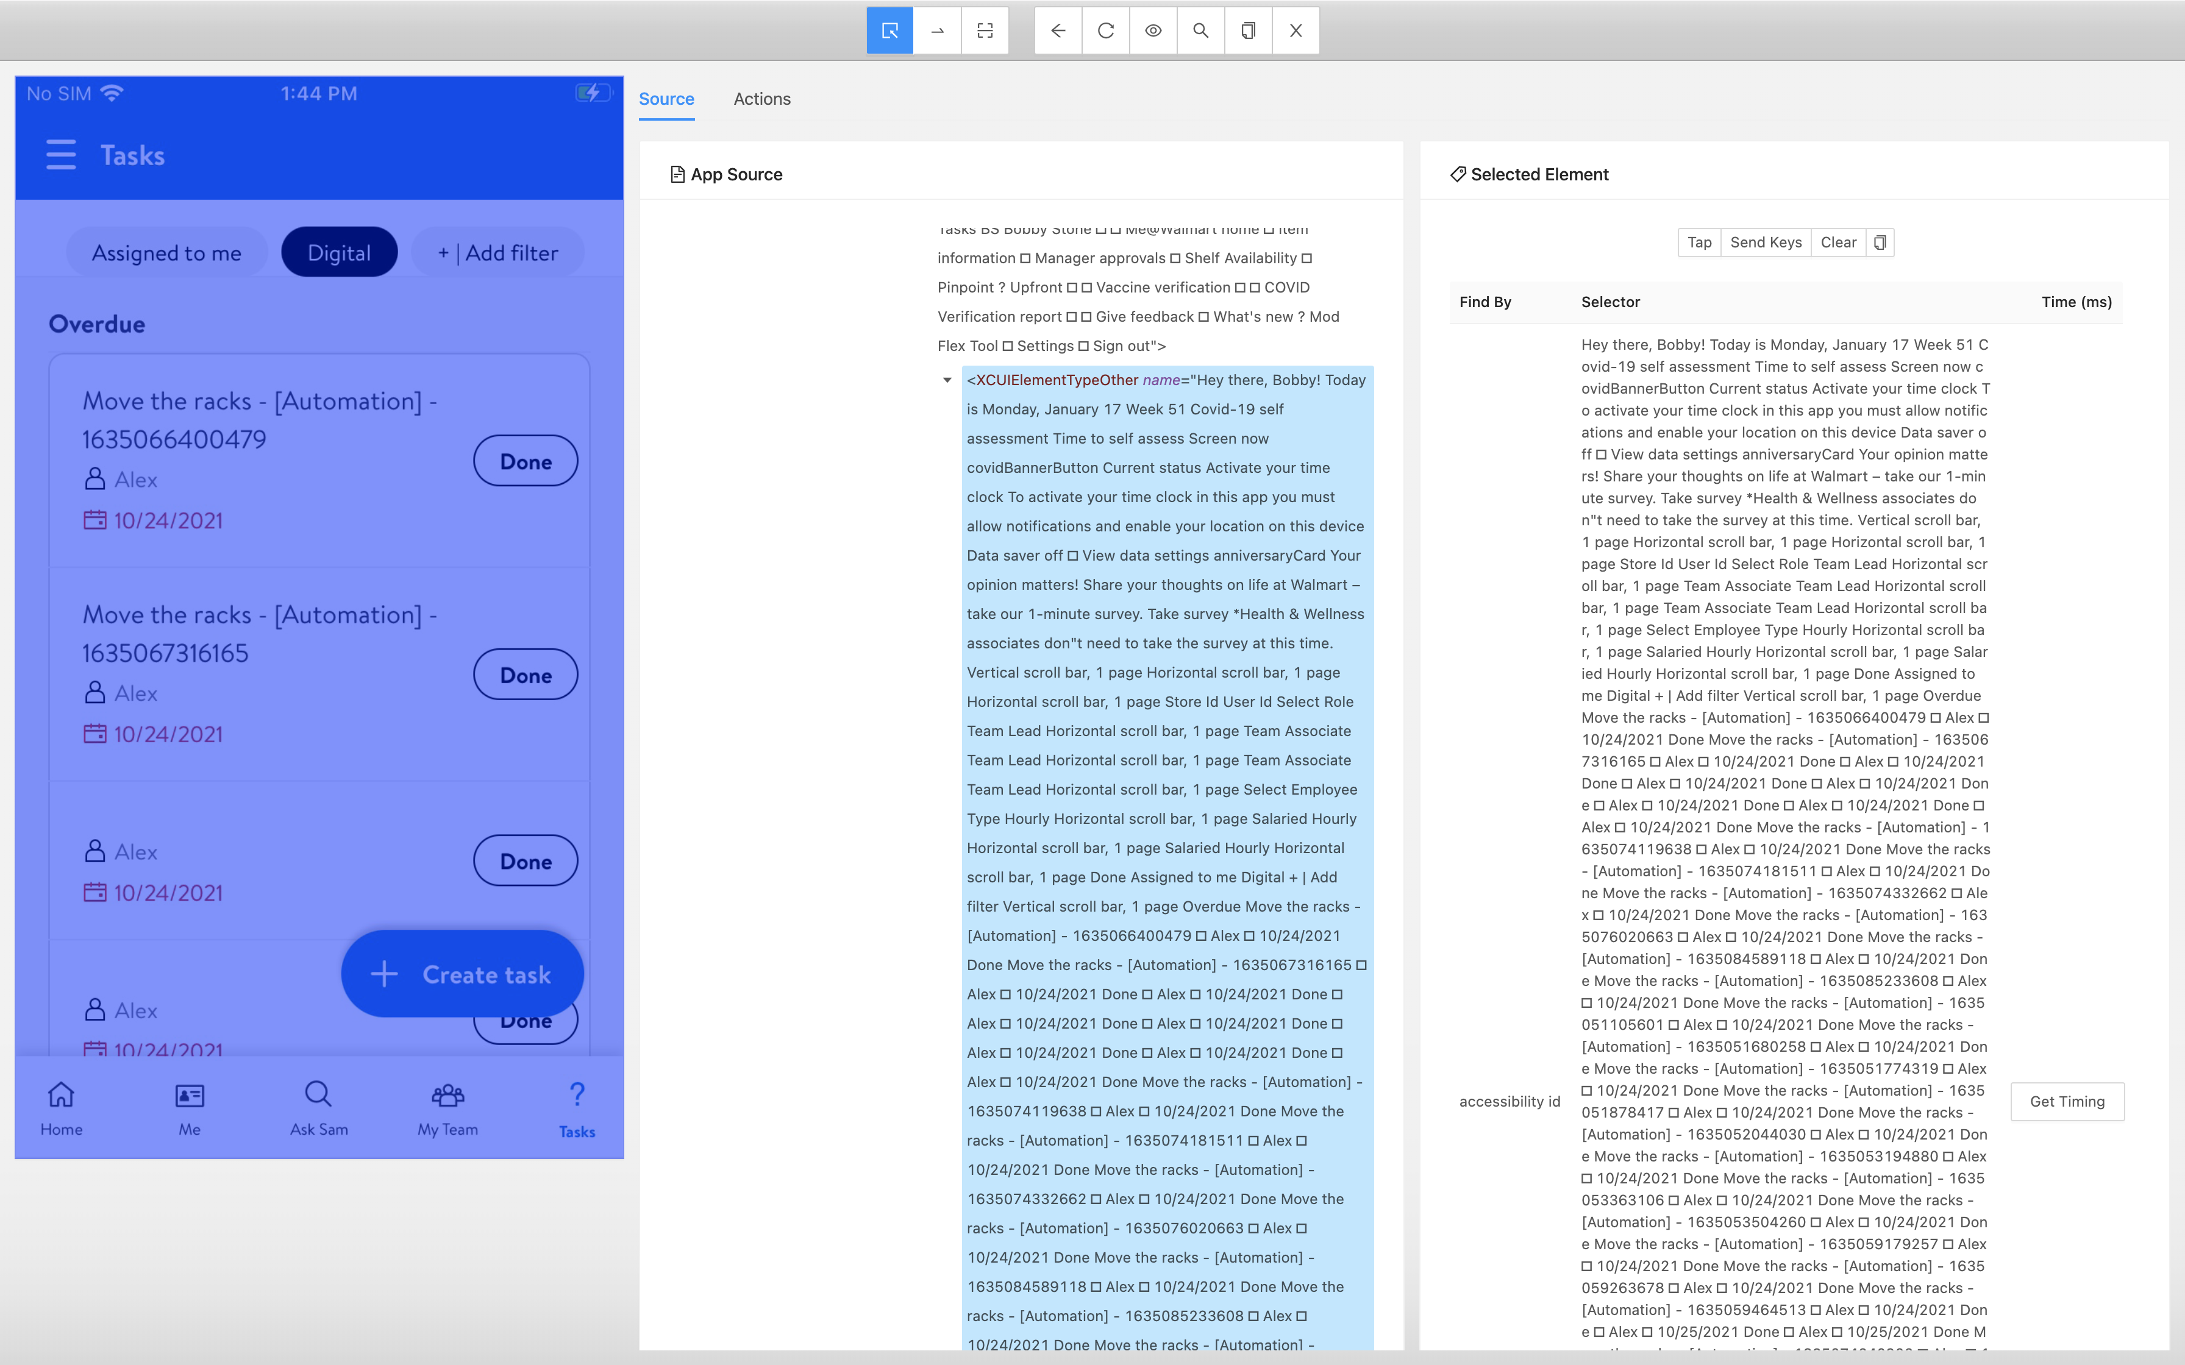Refresh the source and screenshot
2185x1365 pixels.
(x=1106, y=30)
